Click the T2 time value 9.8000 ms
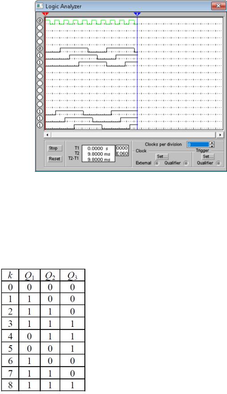227x394 pixels. click(99, 154)
